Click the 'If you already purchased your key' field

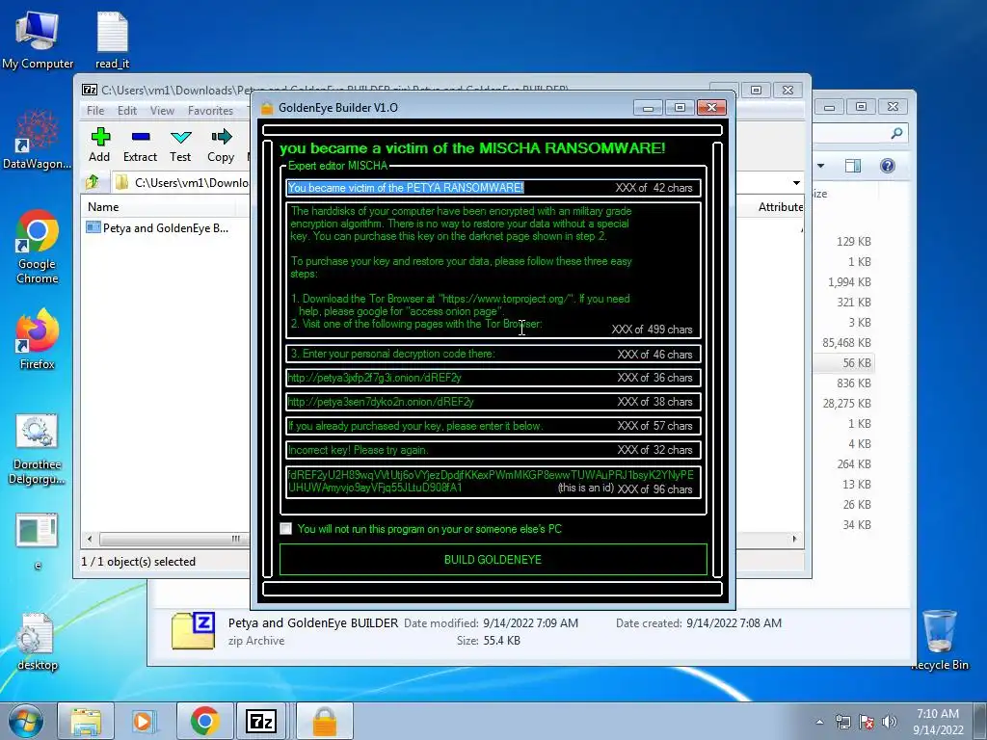click(x=493, y=426)
